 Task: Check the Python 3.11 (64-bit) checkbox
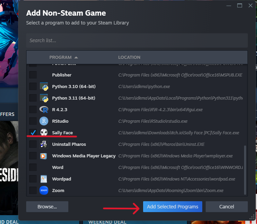33,98
